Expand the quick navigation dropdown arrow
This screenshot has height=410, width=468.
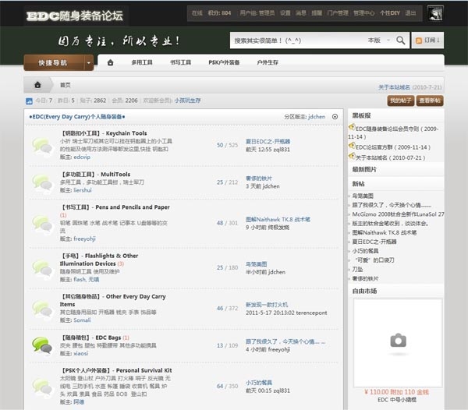pyautogui.click(x=90, y=62)
